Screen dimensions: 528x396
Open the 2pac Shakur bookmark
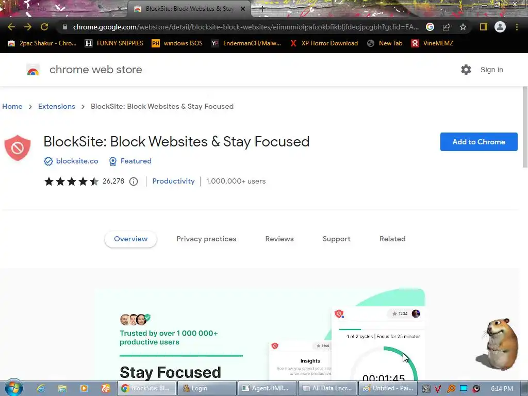pos(42,43)
